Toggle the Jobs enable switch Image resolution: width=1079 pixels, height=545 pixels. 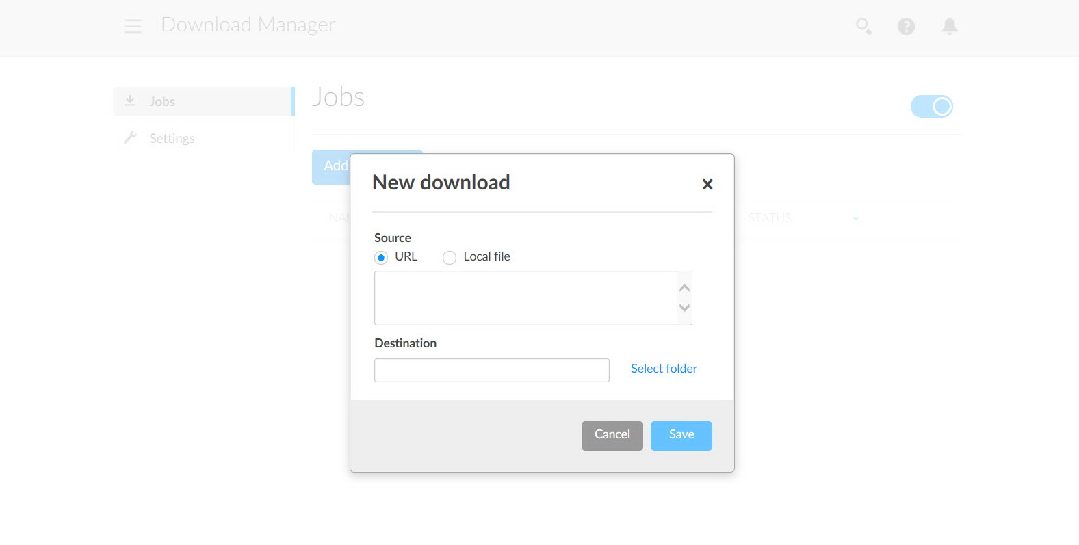click(931, 106)
